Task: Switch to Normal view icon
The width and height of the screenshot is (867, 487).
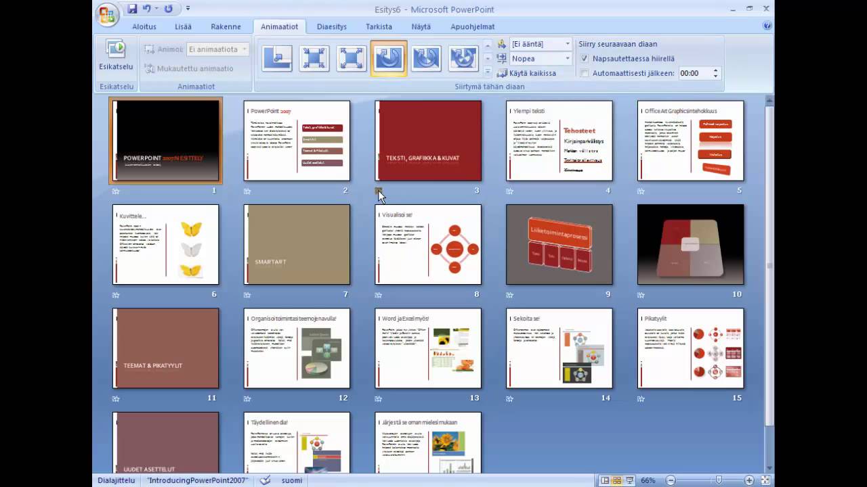Action: pos(605,480)
